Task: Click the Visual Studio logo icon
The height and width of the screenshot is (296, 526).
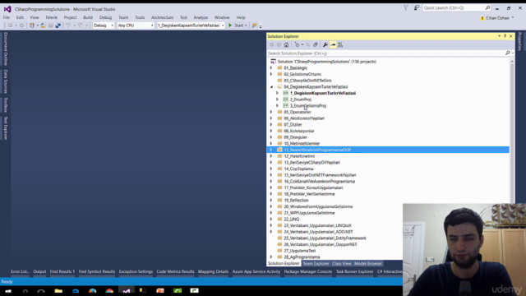Action: [x=7, y=9]
